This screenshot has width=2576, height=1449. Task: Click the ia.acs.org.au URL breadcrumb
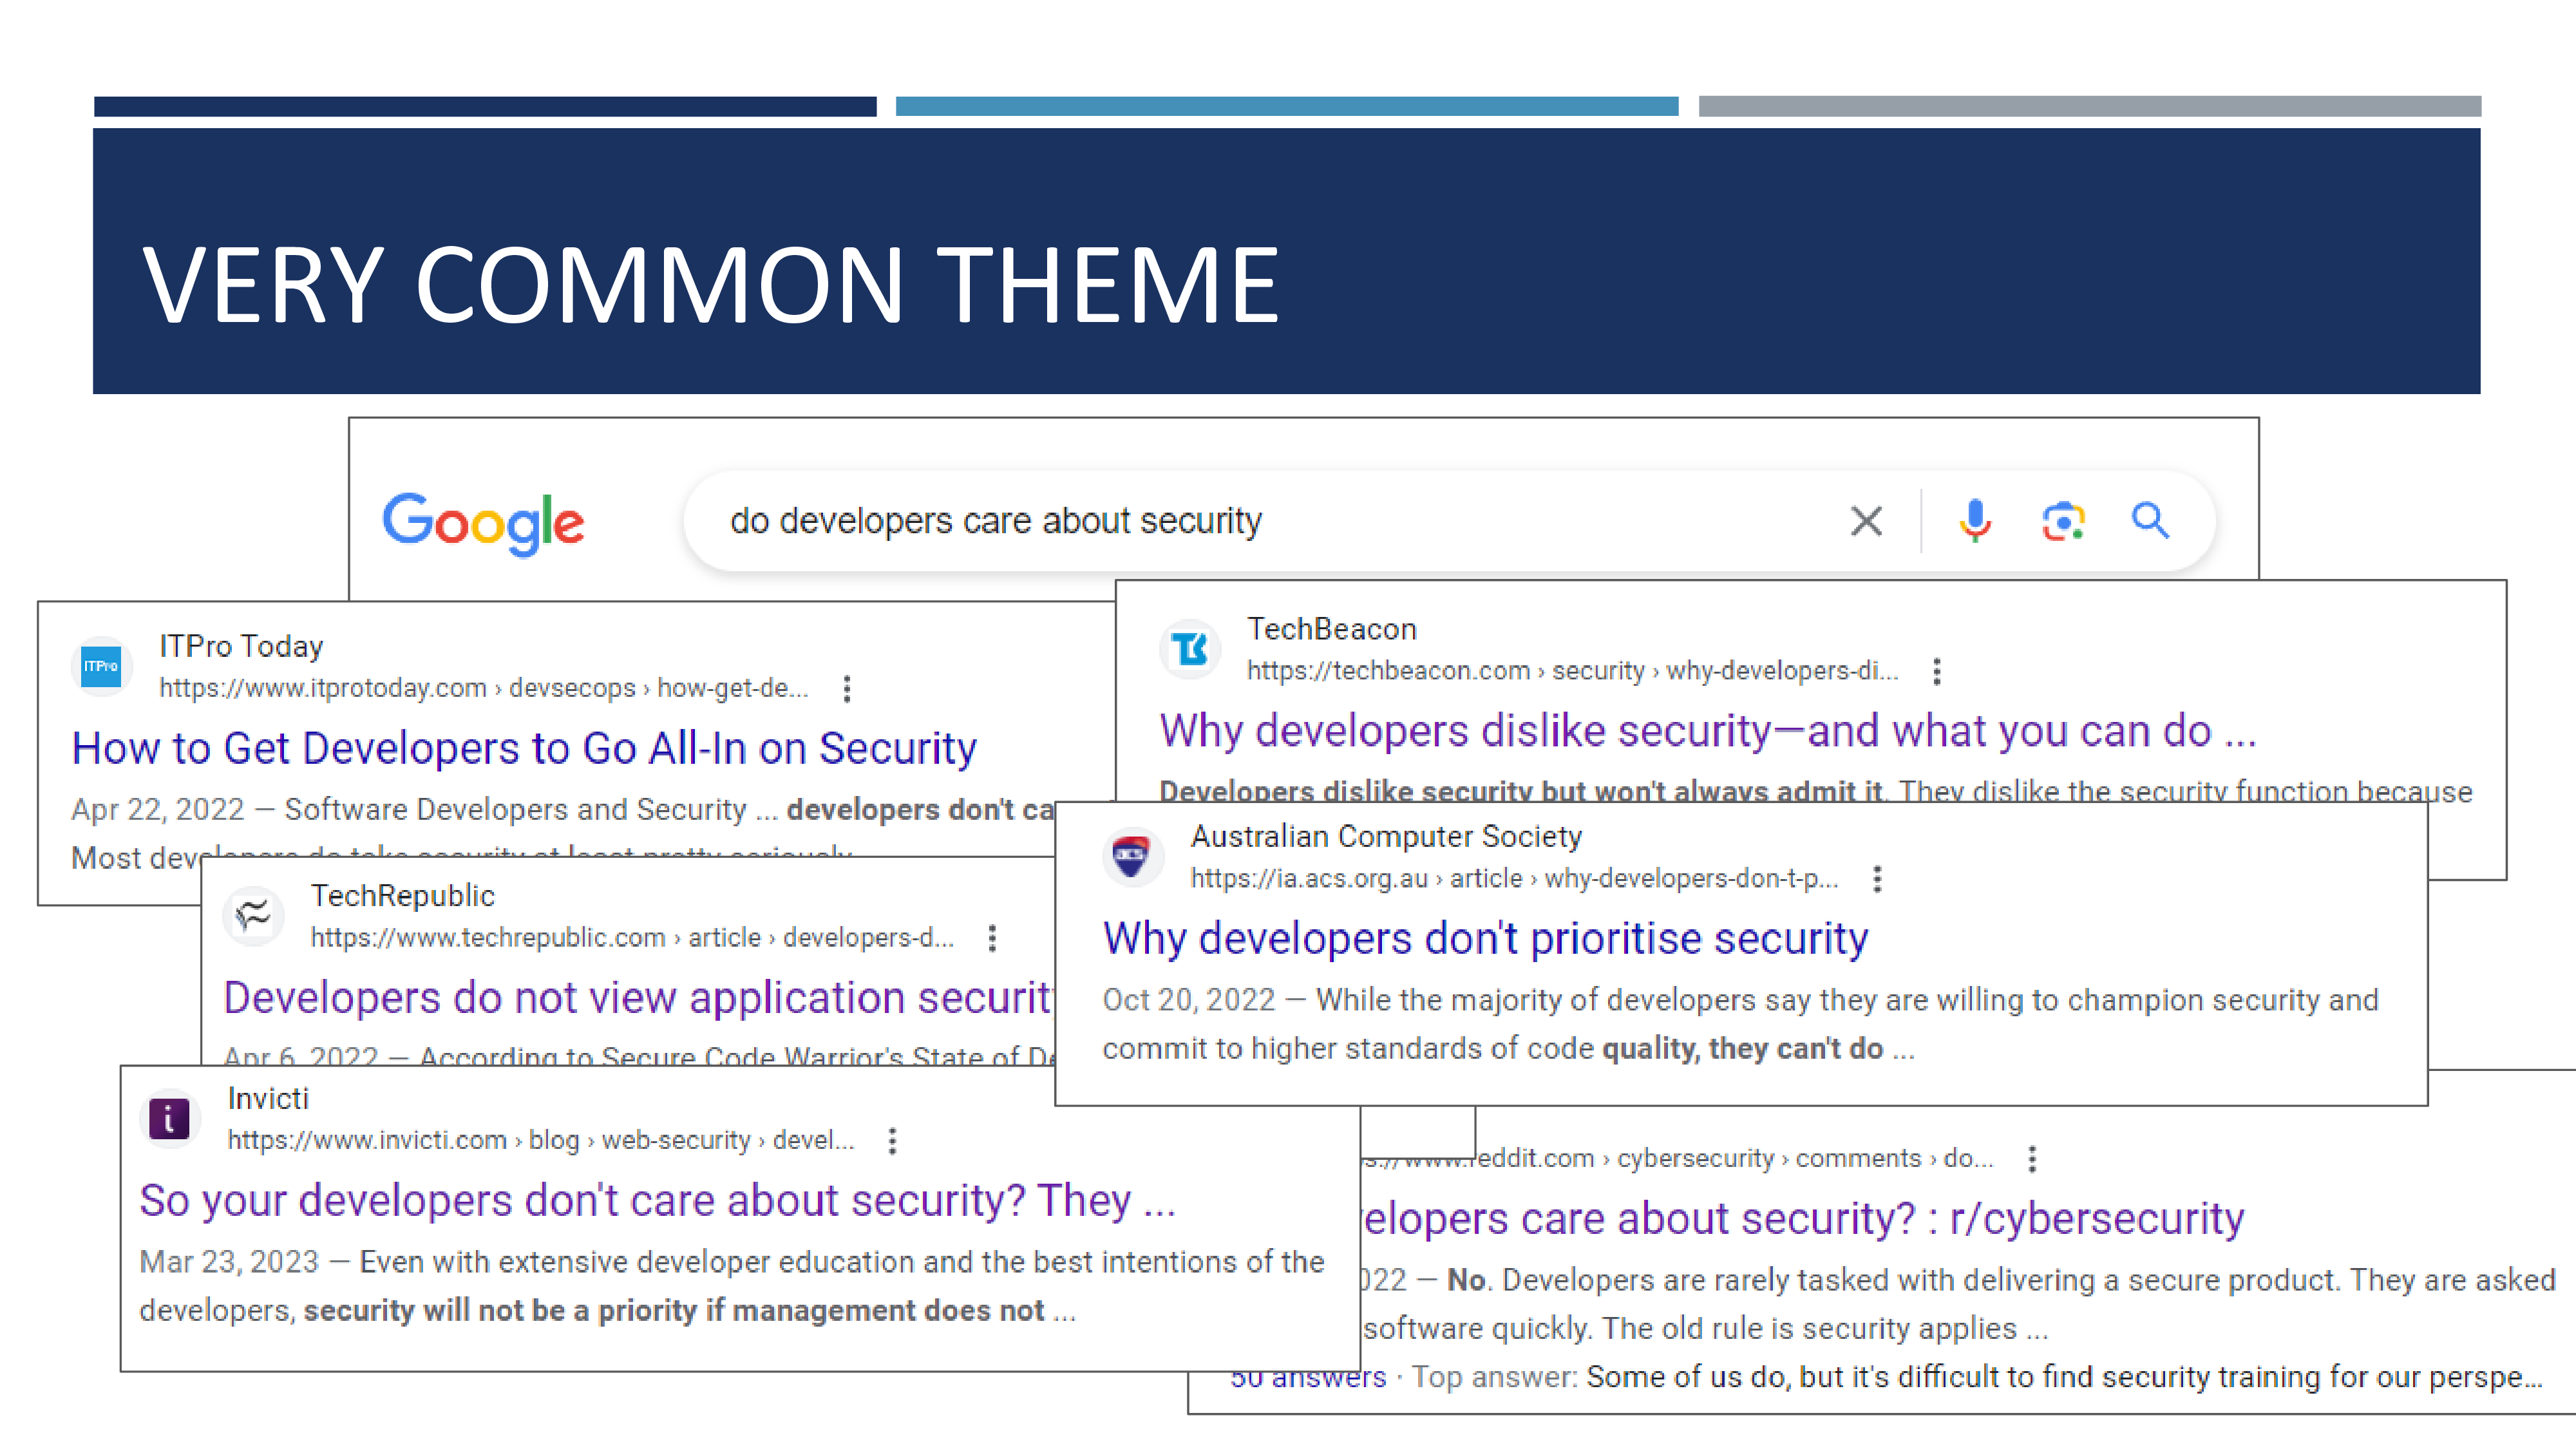tap(1514, 878)
